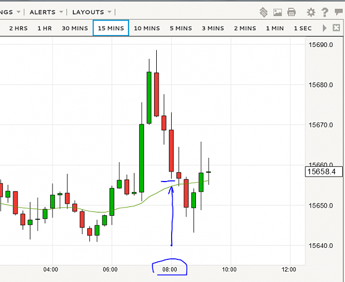The image size is (345, 282).
Task: Click the 06:00 time axis label
Action: [x=110, y=269]
